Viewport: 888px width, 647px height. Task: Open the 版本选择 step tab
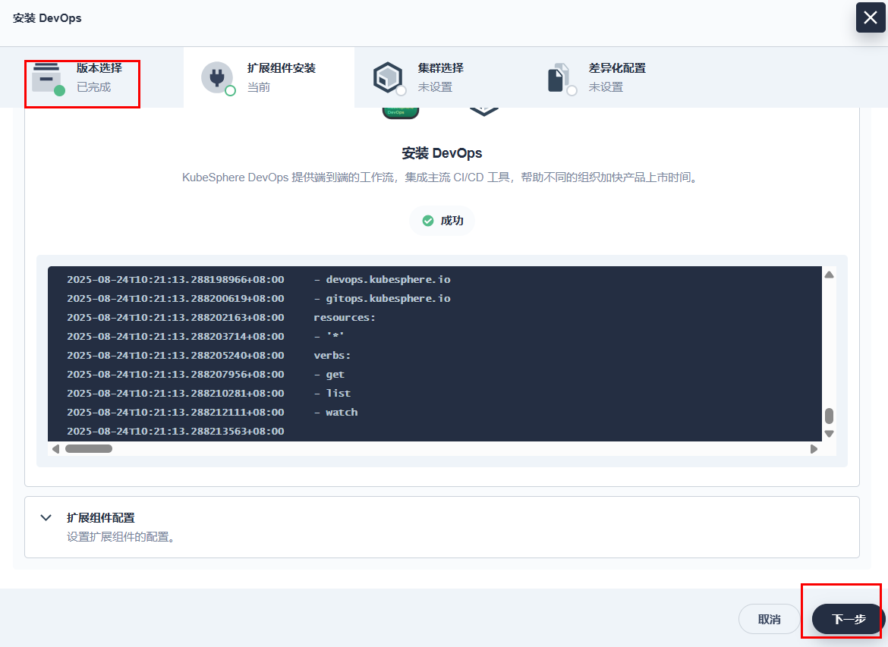tap(92, 77)
